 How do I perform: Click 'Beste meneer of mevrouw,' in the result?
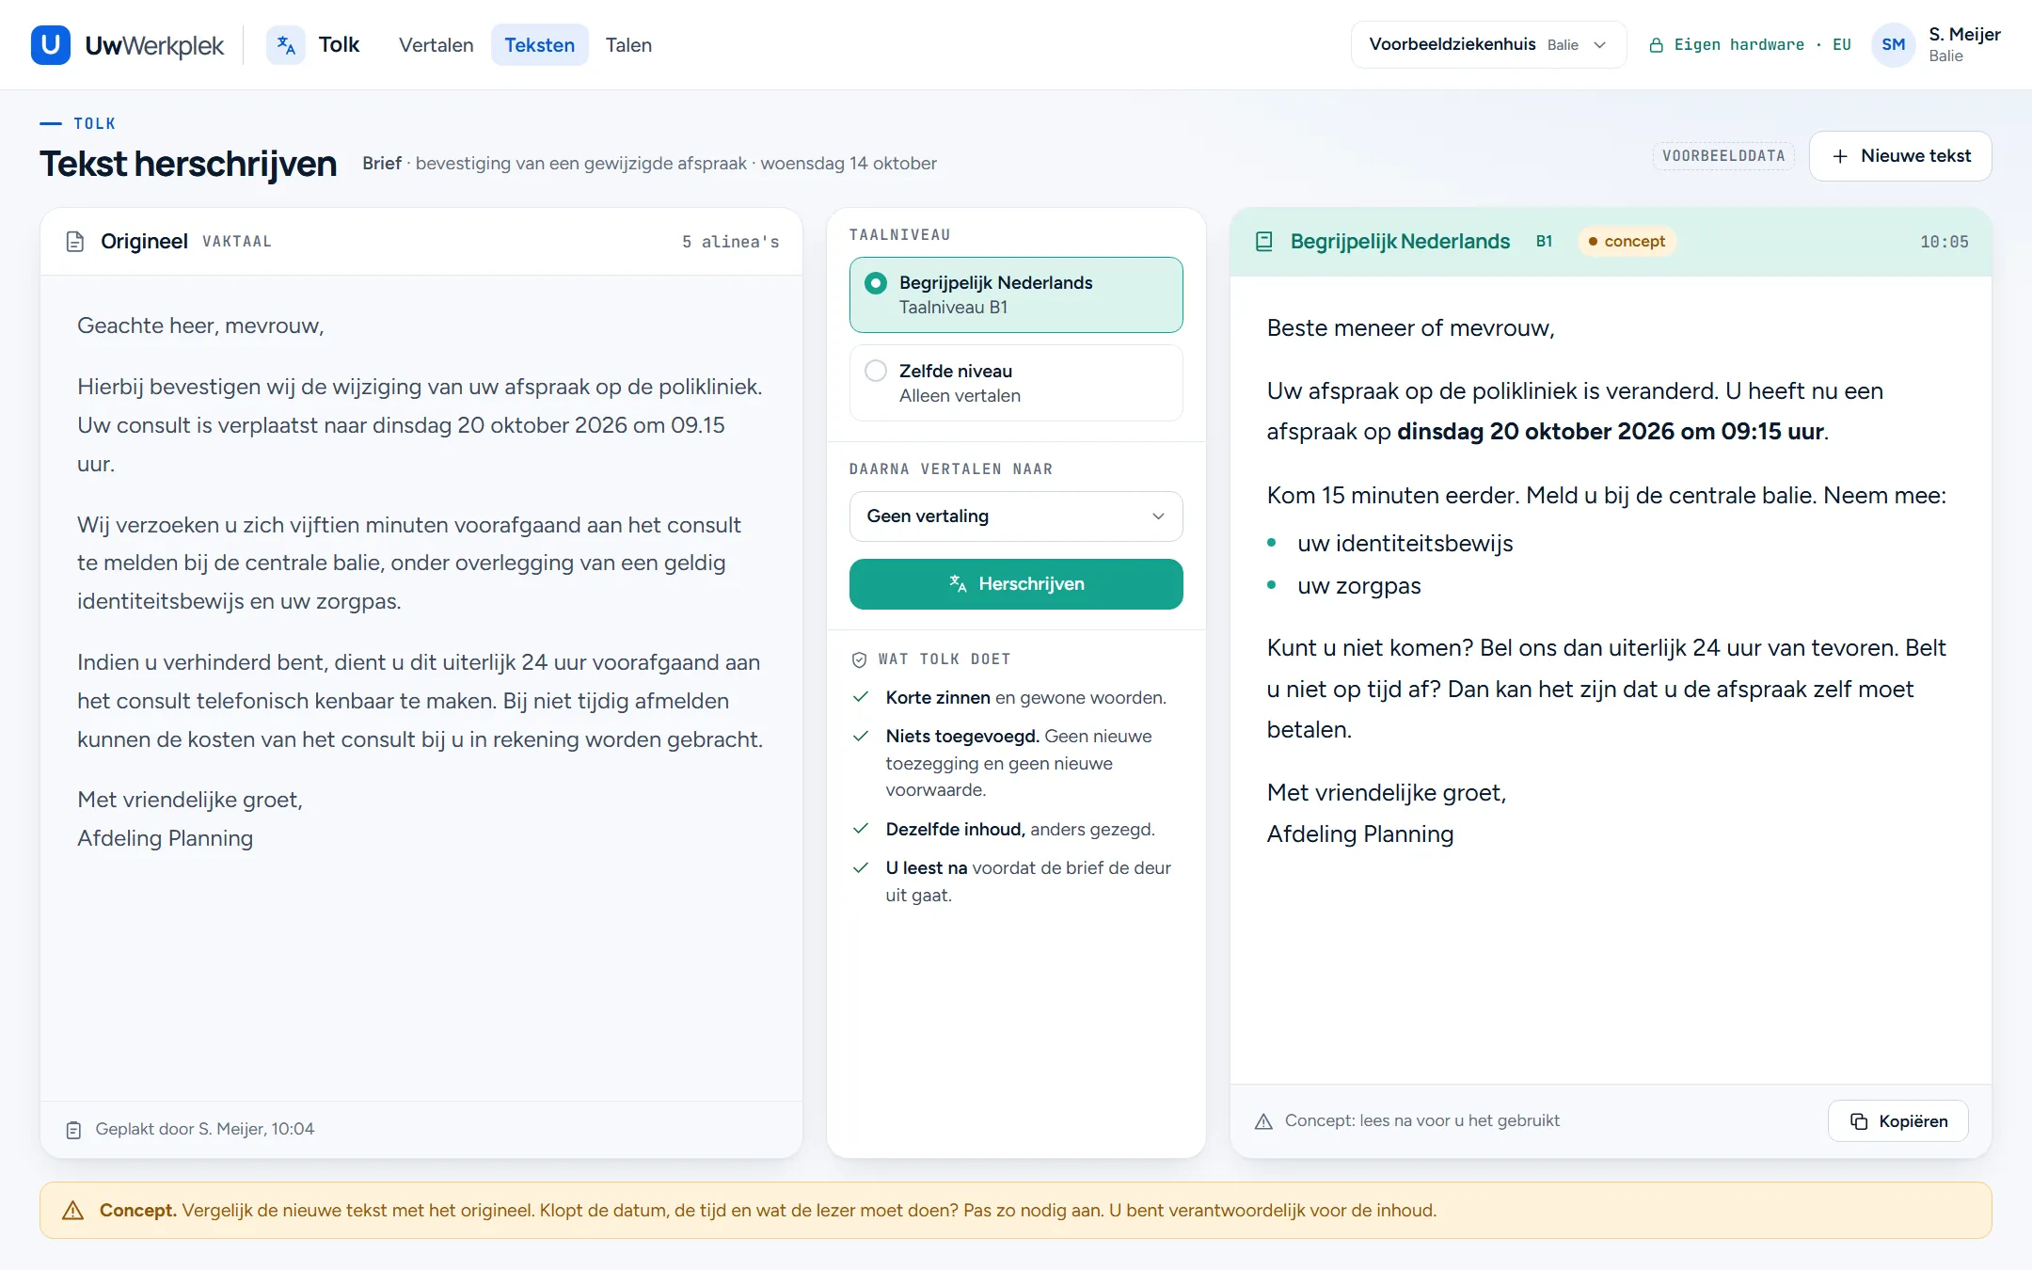click(x=1410, y=328)
